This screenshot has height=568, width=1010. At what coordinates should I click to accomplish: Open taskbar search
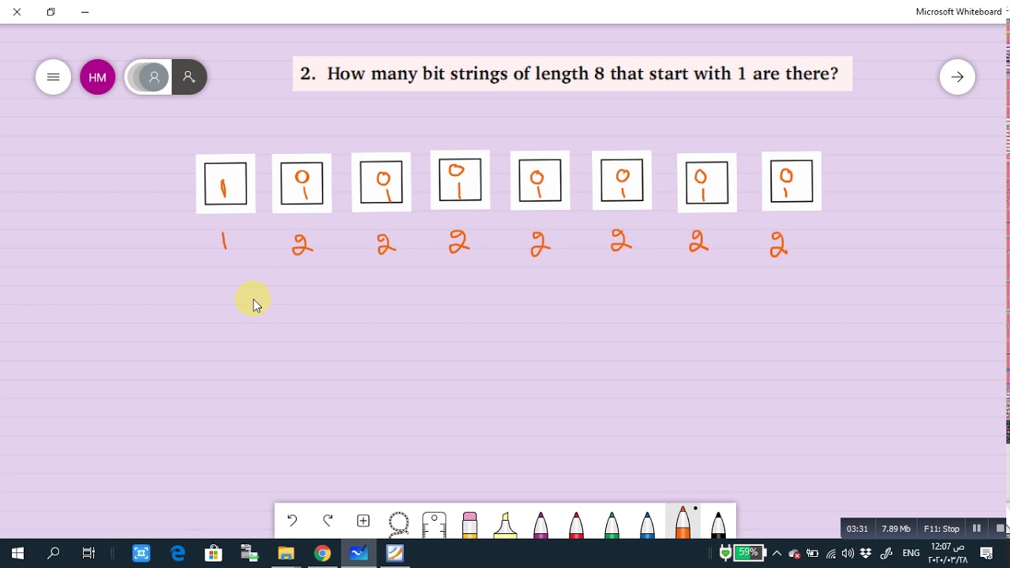point(53,554)
